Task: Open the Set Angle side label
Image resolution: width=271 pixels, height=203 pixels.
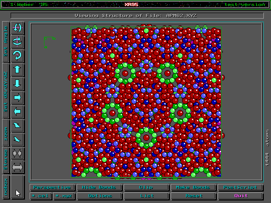Action: coord(6,41)
